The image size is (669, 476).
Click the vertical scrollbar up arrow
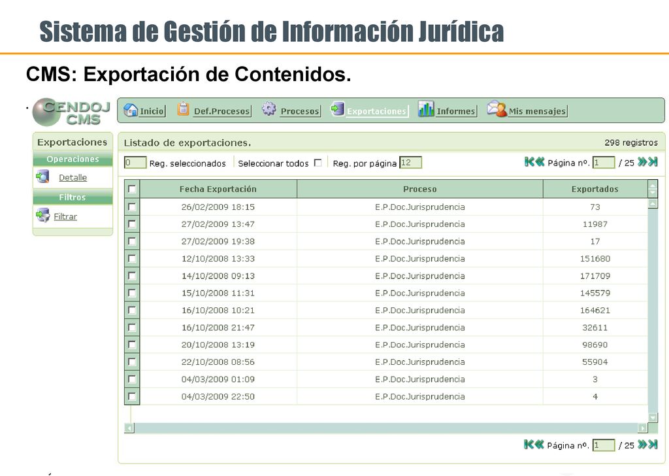coord(653,203)
